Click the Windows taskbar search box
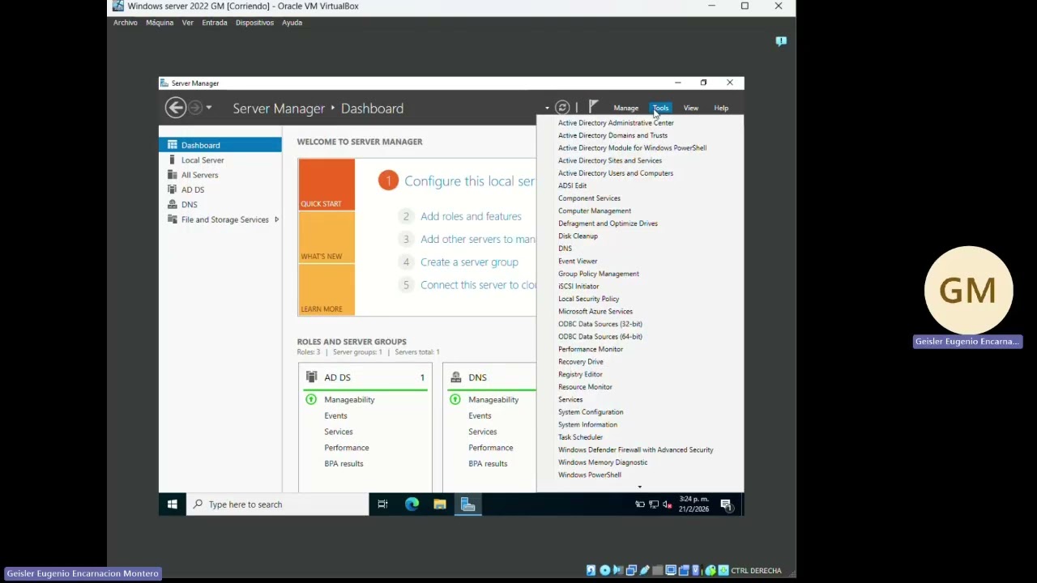1037x583 pixels. click(x=277, y=504)
